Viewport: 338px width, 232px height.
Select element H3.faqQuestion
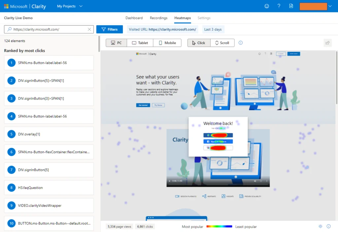(x=49, y=188)
